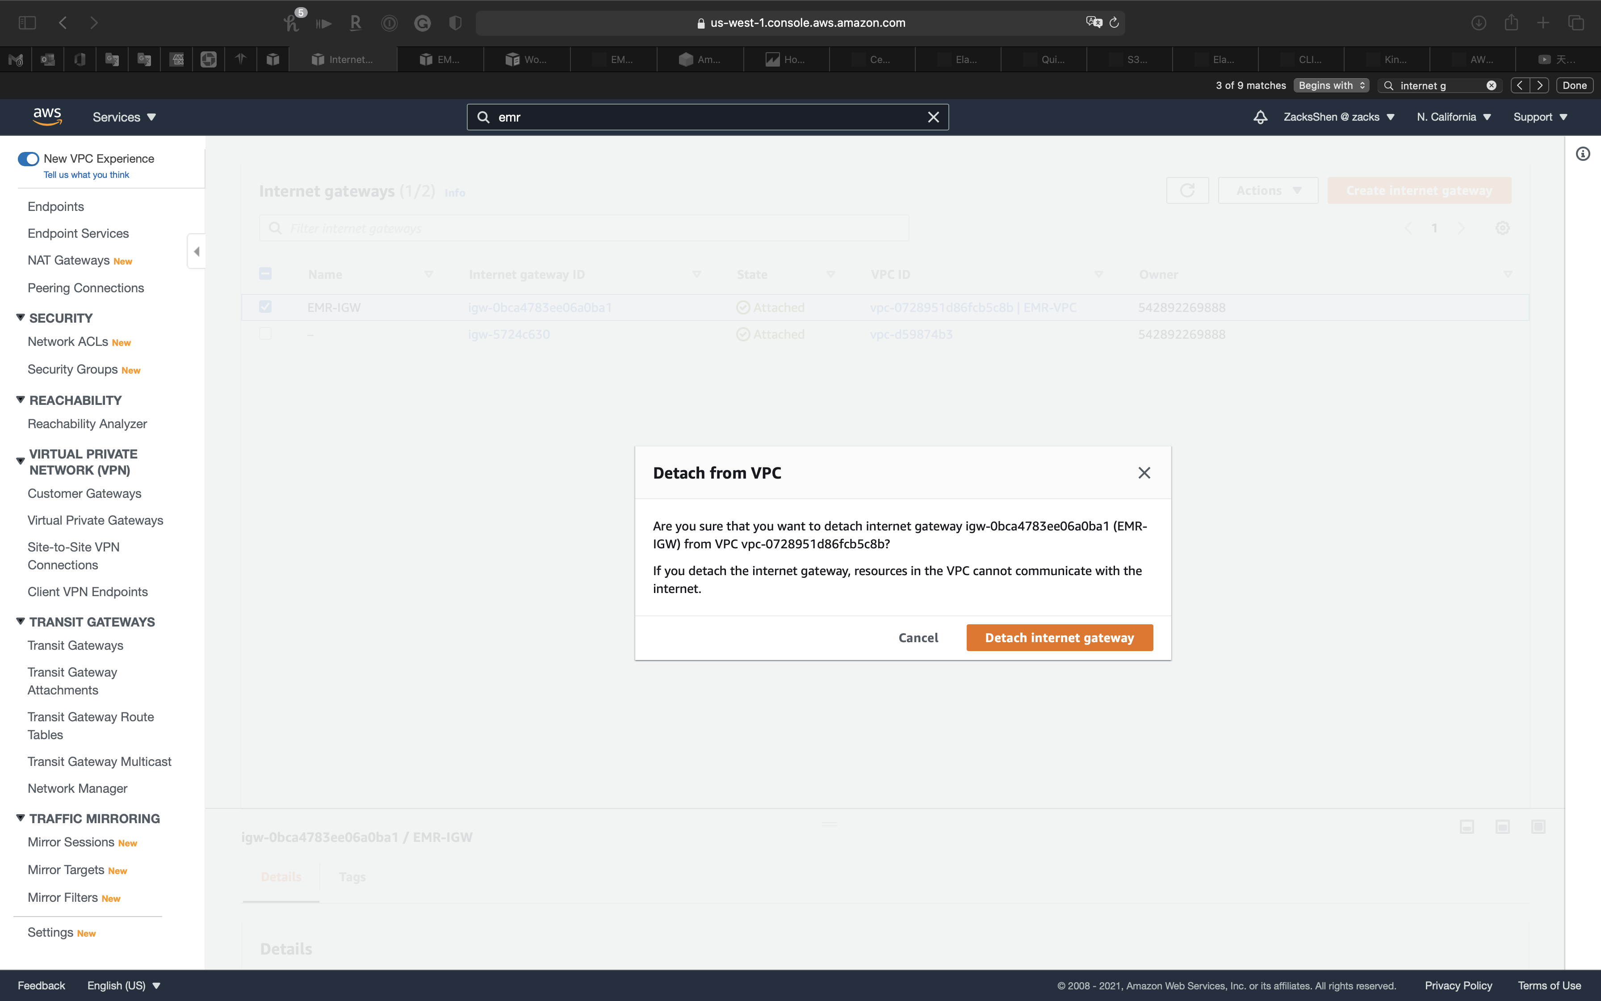Toggle the New VPC Experience switch

tap(29, 159)
